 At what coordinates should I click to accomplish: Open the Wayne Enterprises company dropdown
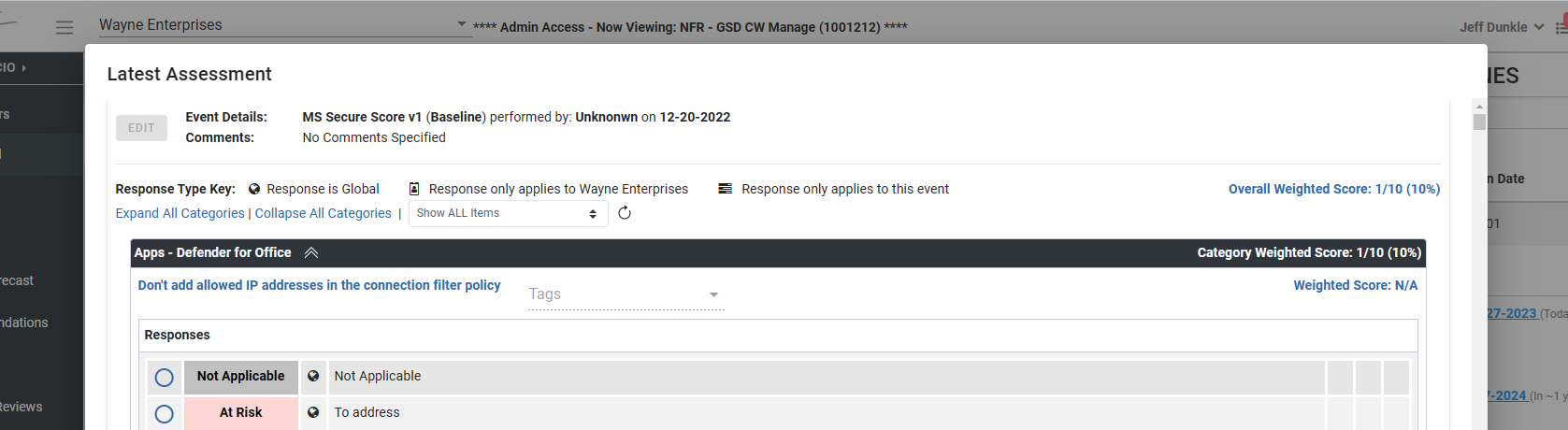pos(284,25)
